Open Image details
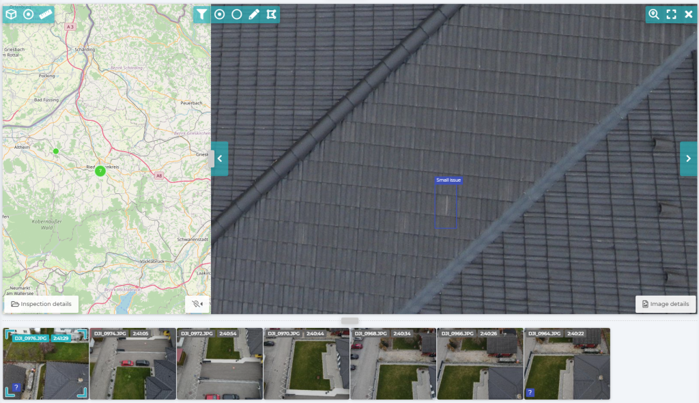This screenshot has width=699, height=403. pyautogui.click(x=665, y=304)
